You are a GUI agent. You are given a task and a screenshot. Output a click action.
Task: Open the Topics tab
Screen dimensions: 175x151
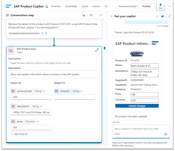pos(85,6)
